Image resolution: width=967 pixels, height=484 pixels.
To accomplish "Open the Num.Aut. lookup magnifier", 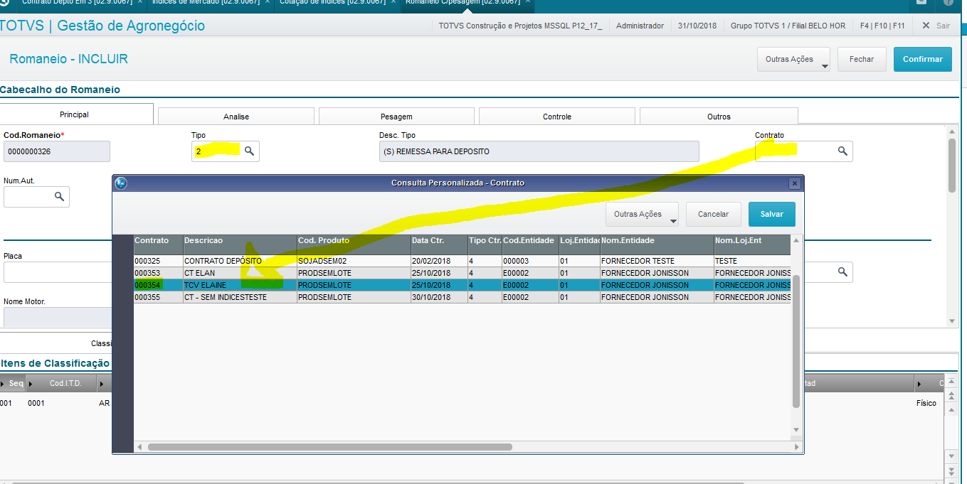I will [x=60, y=197].
